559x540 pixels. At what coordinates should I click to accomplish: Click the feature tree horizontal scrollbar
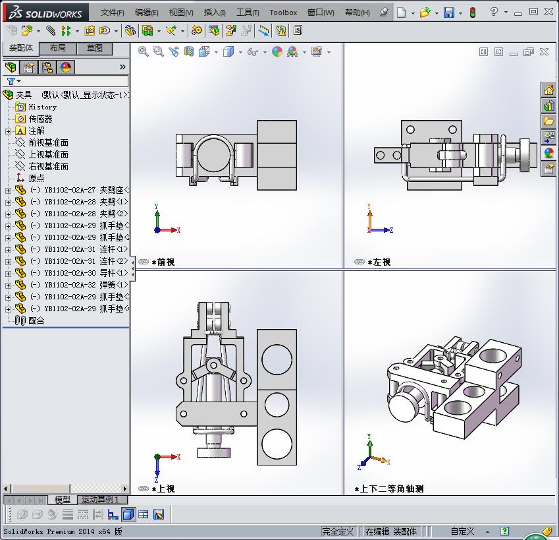(x=41, y=489)
